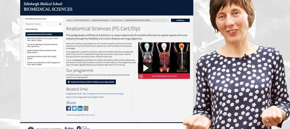Screen dimensions: 290x129
Task: Click the Contact us button
Action: [x=180, y=20]
